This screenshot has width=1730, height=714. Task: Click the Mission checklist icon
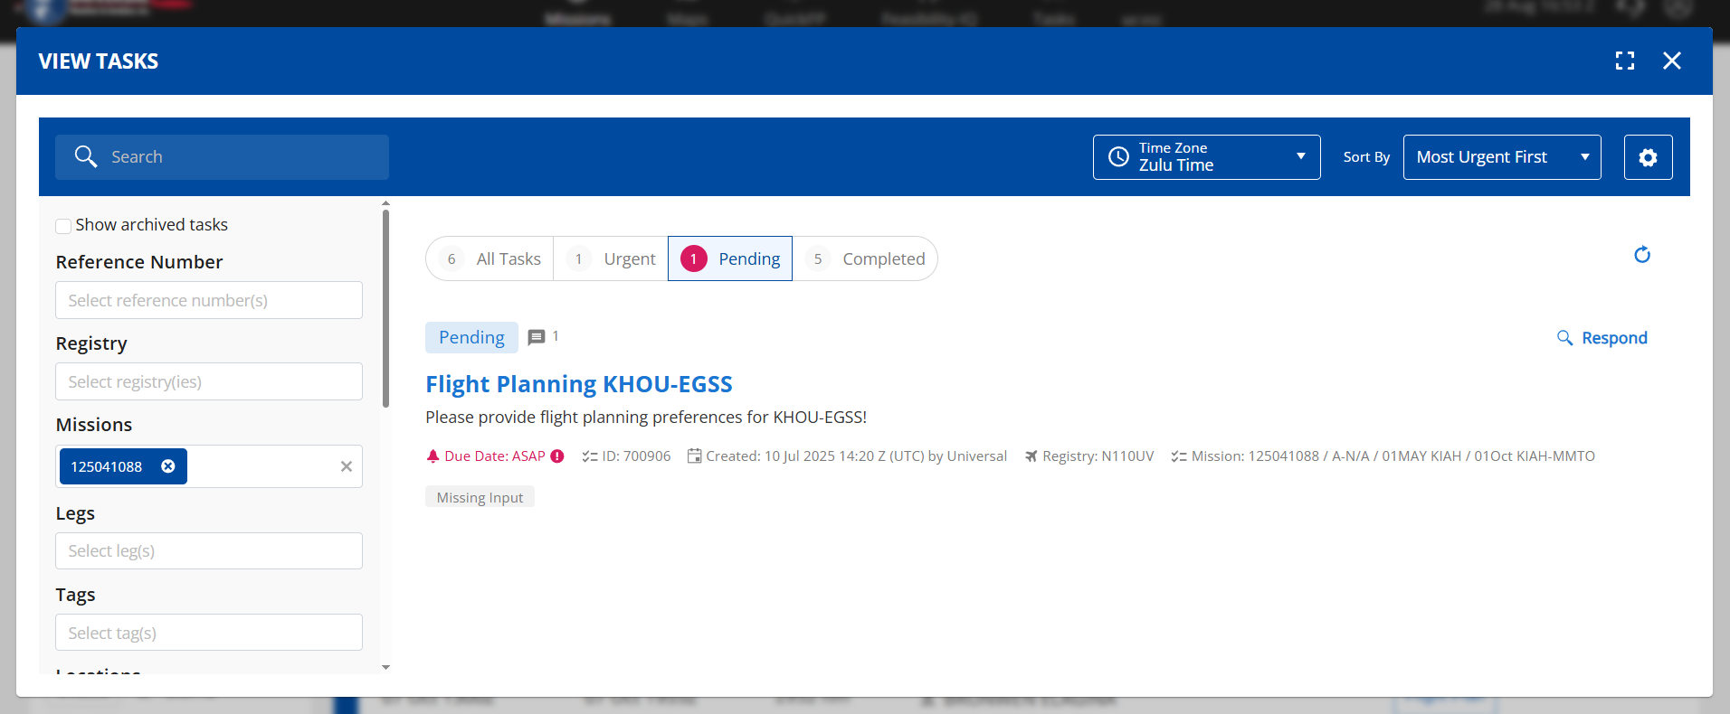(1179, 456)
